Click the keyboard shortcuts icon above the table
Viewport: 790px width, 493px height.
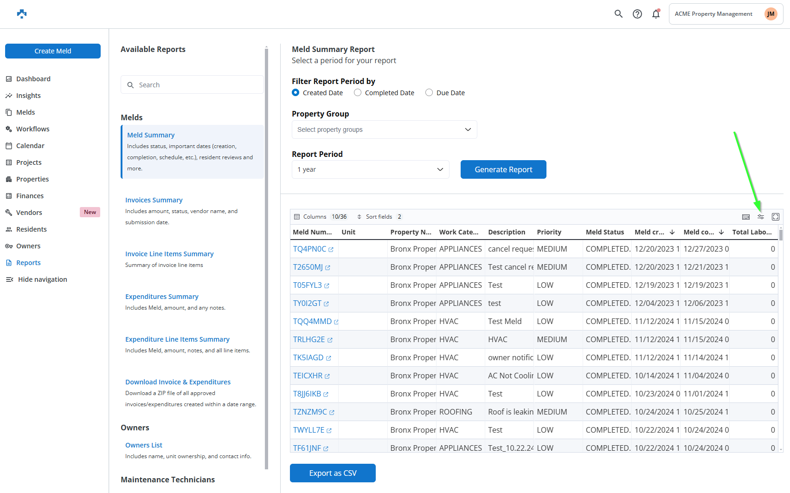click(745, 217)
